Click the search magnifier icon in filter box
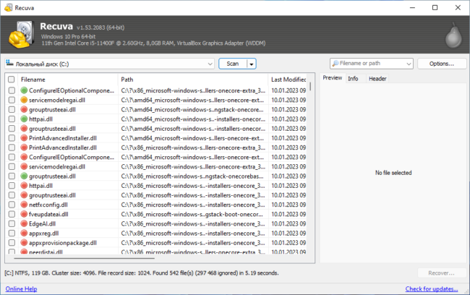Viewport: 470px width, 295px height. pos(336,63)
